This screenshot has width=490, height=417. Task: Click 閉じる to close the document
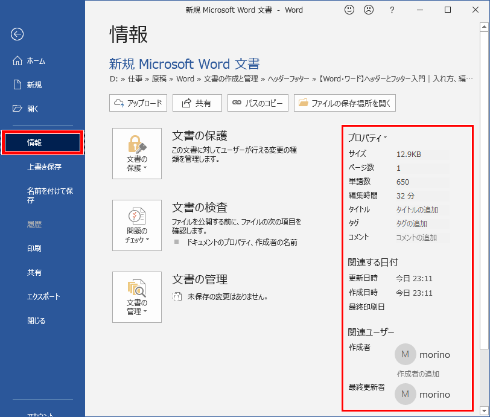pos(36,320)
